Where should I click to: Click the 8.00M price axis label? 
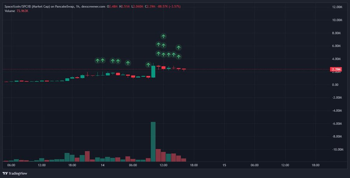pos(336,33)
